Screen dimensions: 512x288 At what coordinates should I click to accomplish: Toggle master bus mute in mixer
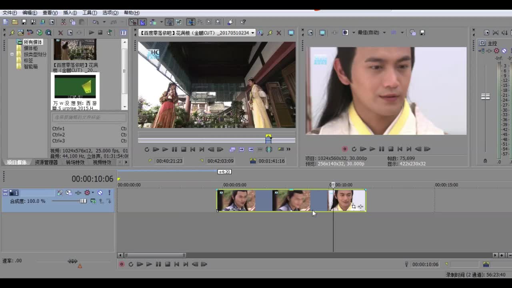click(x=504, y=51)
